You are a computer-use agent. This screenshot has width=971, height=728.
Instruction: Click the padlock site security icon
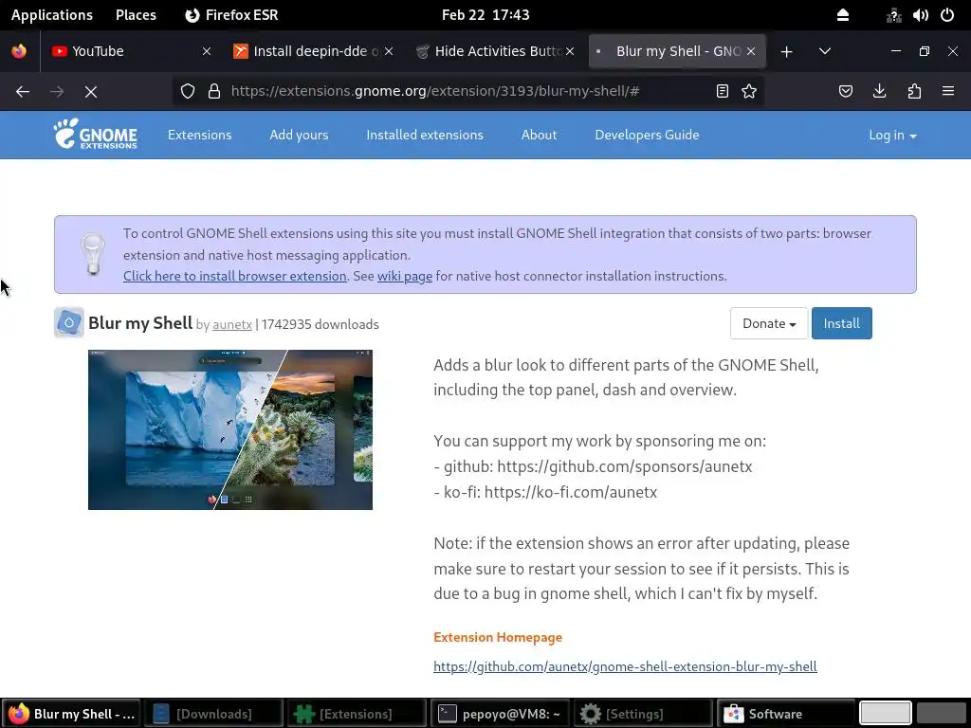pyautogui.click(x=214, y=92)
